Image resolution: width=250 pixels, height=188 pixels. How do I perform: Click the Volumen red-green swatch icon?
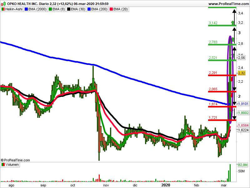pyautogui.click(x=3, y=165)
